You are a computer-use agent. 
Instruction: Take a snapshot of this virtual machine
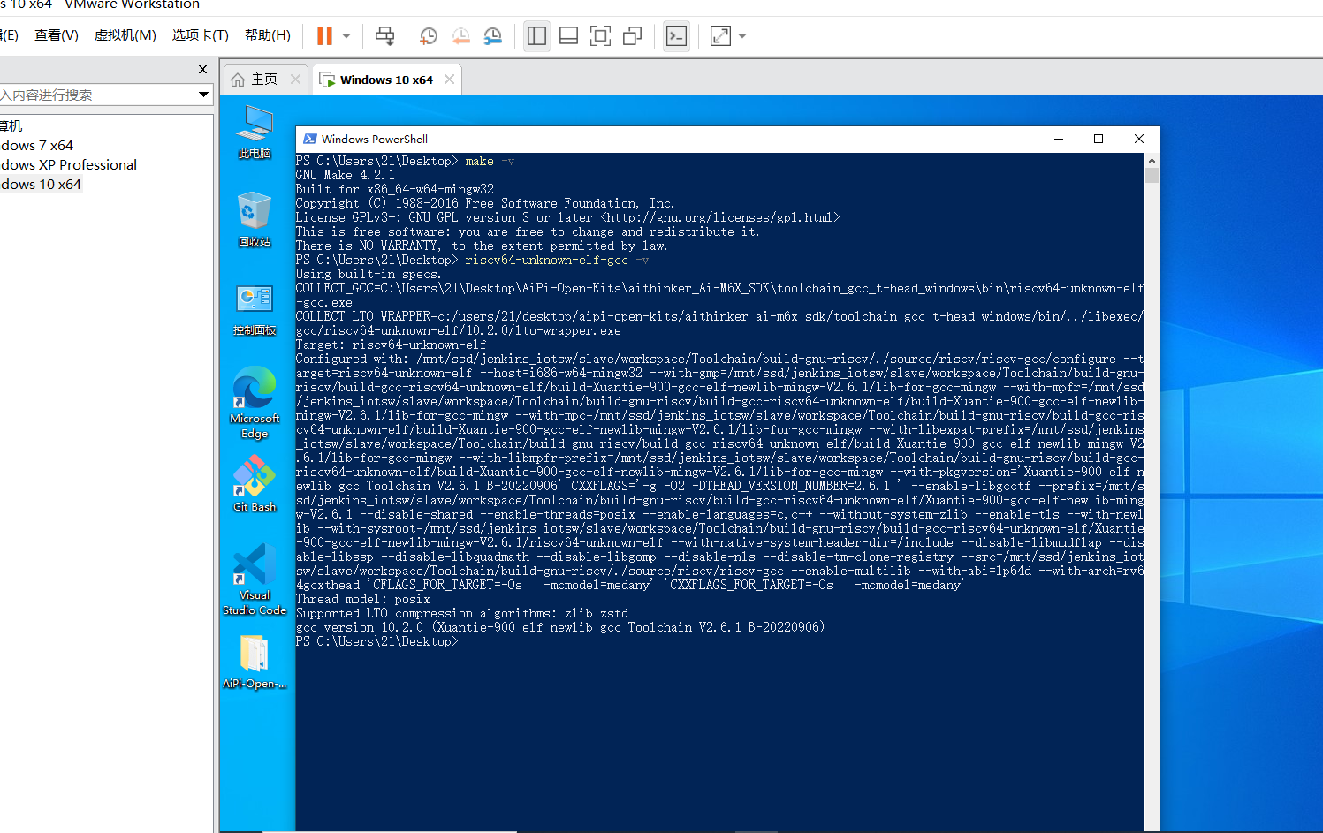pyautogui.click(x=429, y=36)
